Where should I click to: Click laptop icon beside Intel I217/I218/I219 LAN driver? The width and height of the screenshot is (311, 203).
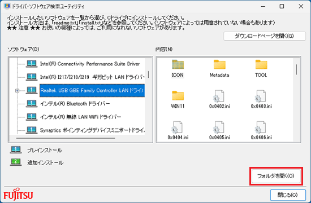(x=32, y=77)
